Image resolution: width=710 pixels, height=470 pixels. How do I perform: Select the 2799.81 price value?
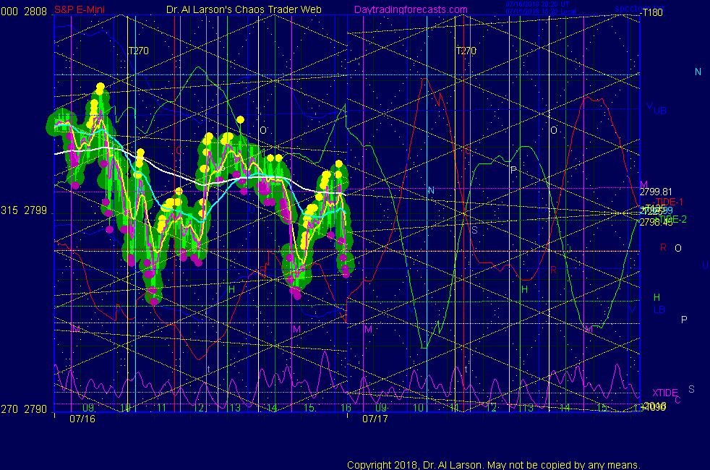656,192
